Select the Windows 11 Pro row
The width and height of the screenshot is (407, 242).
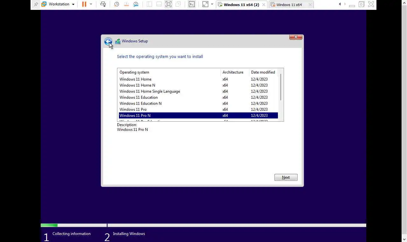198,110
